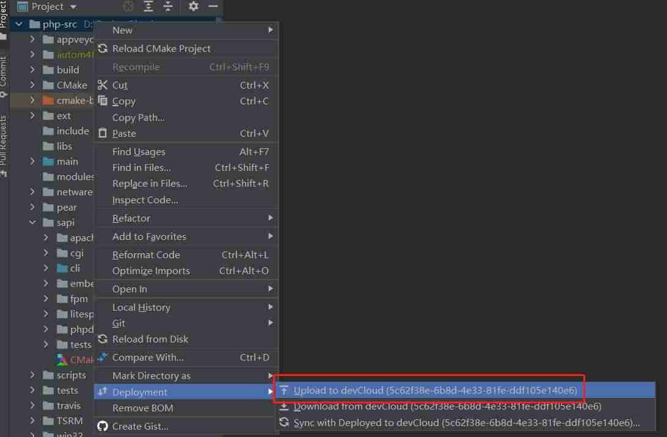Choose Upload to devCloud

pyautogui.click(x=466, y=390)
